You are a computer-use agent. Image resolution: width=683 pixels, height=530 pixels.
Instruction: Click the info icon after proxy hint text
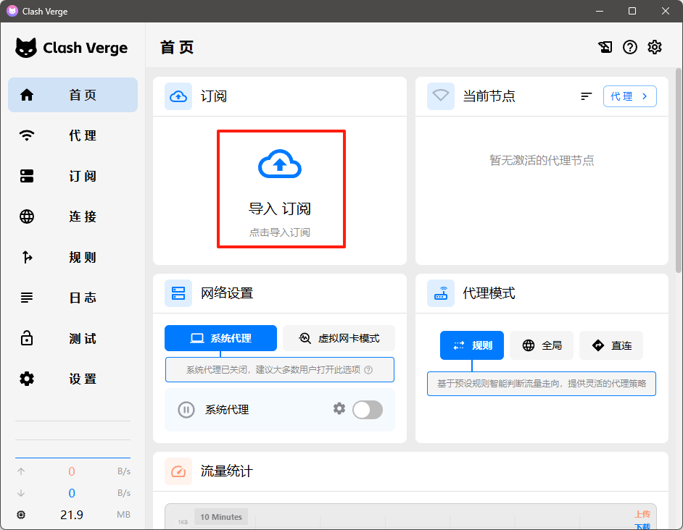[368, 369]
